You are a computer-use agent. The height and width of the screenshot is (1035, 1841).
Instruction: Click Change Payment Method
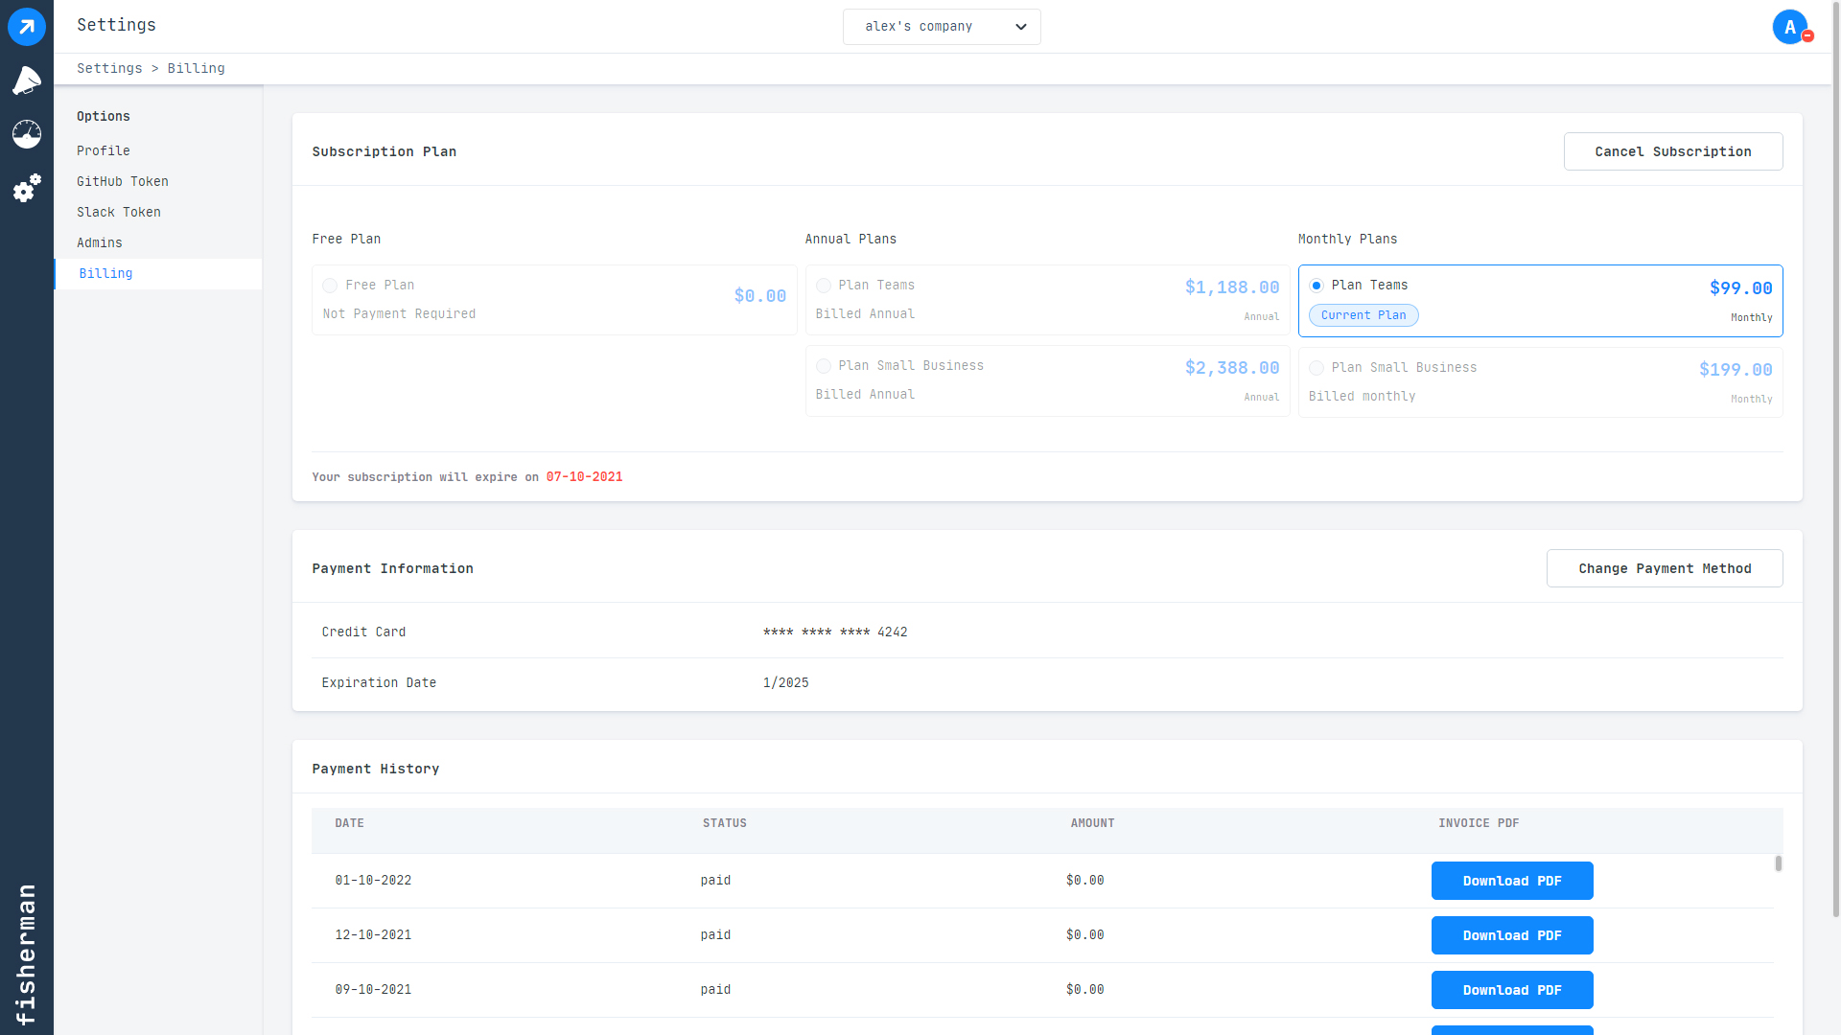[x=1664, y=567]
